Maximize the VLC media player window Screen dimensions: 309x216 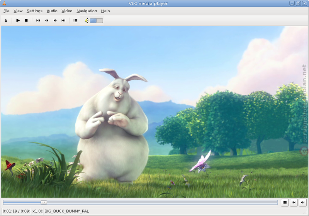pos(298,3)
